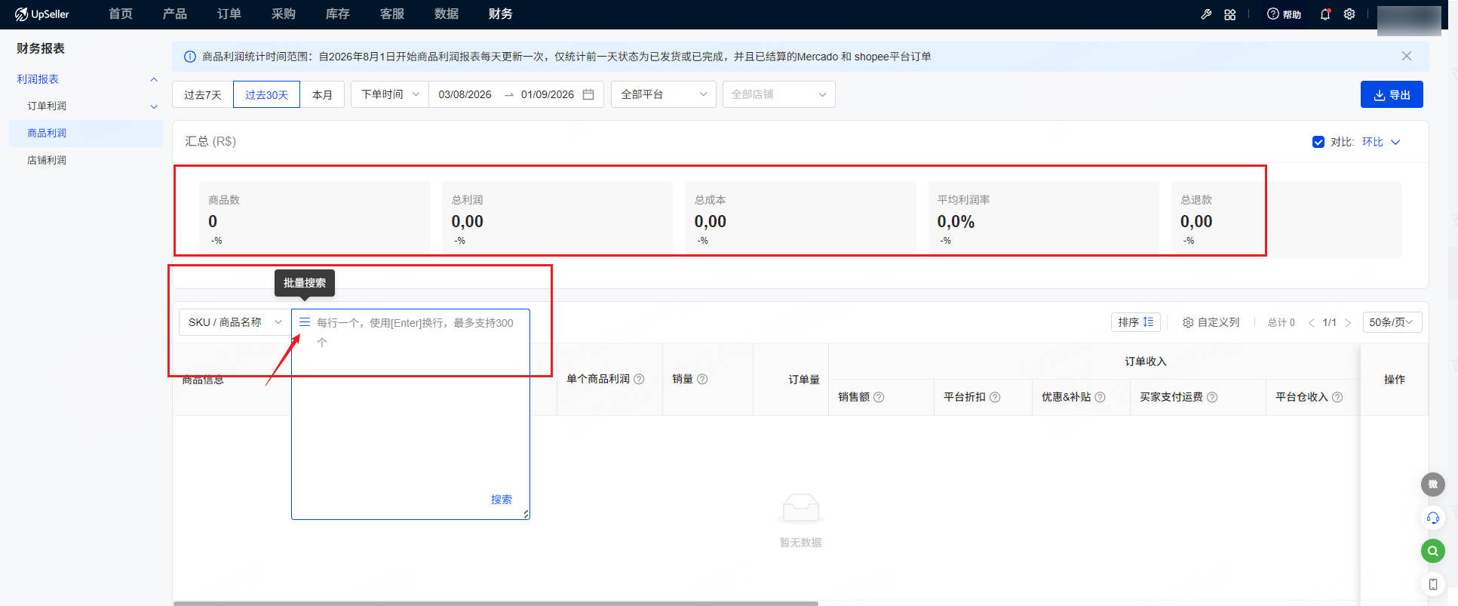Open the 订单 menu in top navigation

pyautogui.click(x=229, y=14)
